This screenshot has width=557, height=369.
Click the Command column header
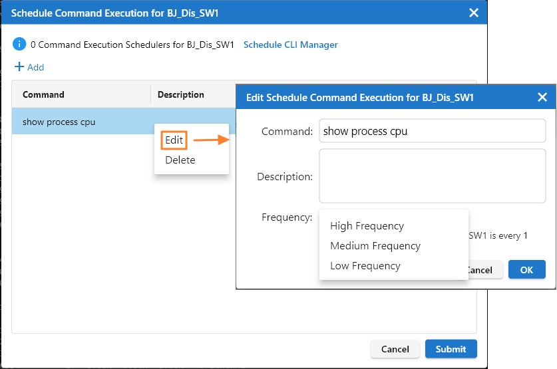tap(44, 94)
